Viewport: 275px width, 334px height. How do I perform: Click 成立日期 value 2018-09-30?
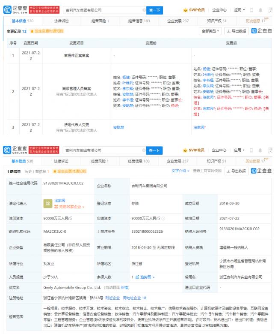229,203
